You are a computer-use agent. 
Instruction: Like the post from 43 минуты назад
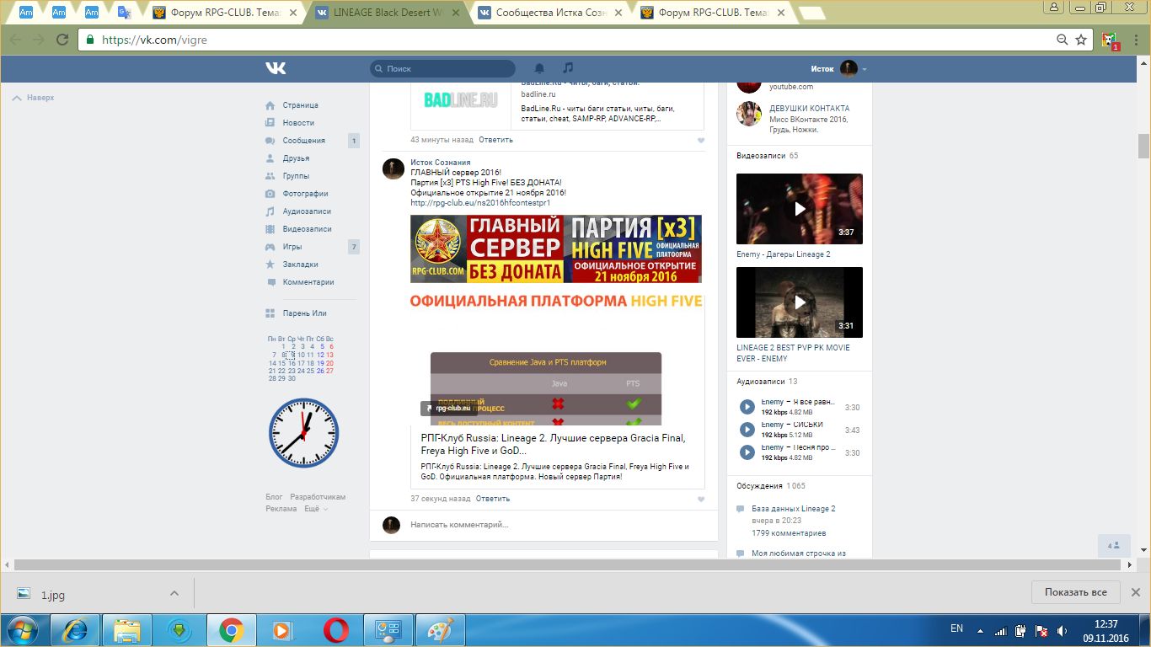701,141
